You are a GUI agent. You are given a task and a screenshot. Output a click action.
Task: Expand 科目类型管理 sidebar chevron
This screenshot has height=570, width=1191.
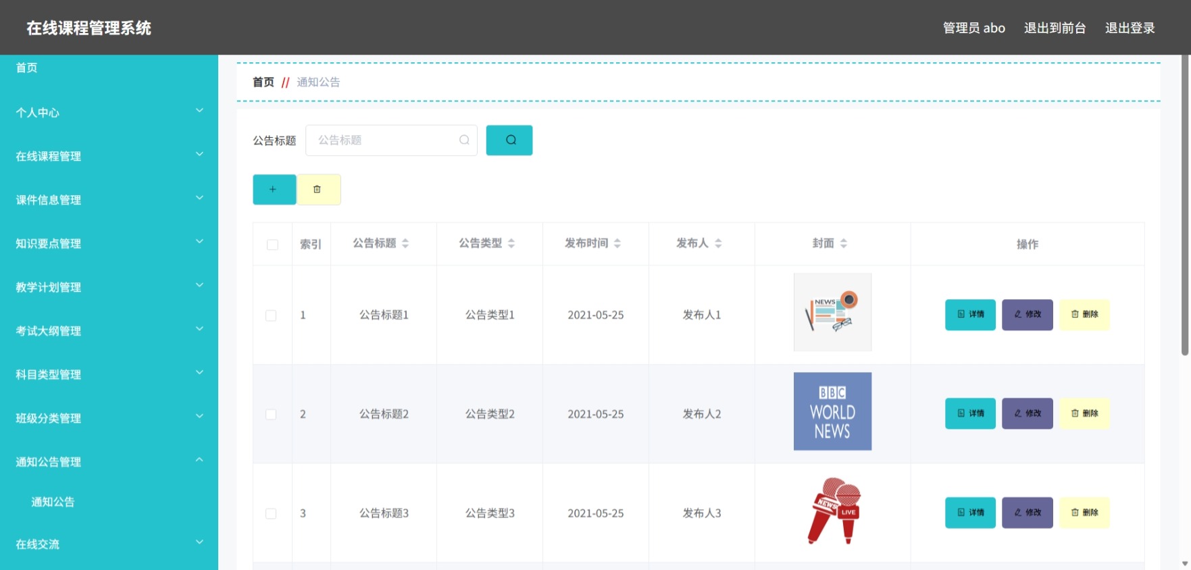[199, 373]
